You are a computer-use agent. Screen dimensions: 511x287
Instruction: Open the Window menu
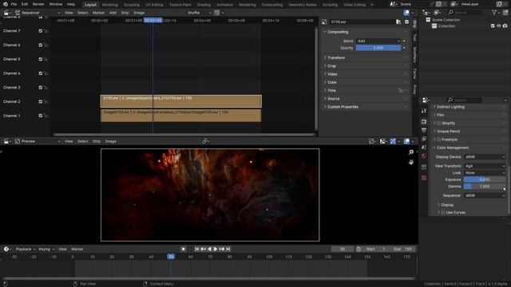[56, 4]
